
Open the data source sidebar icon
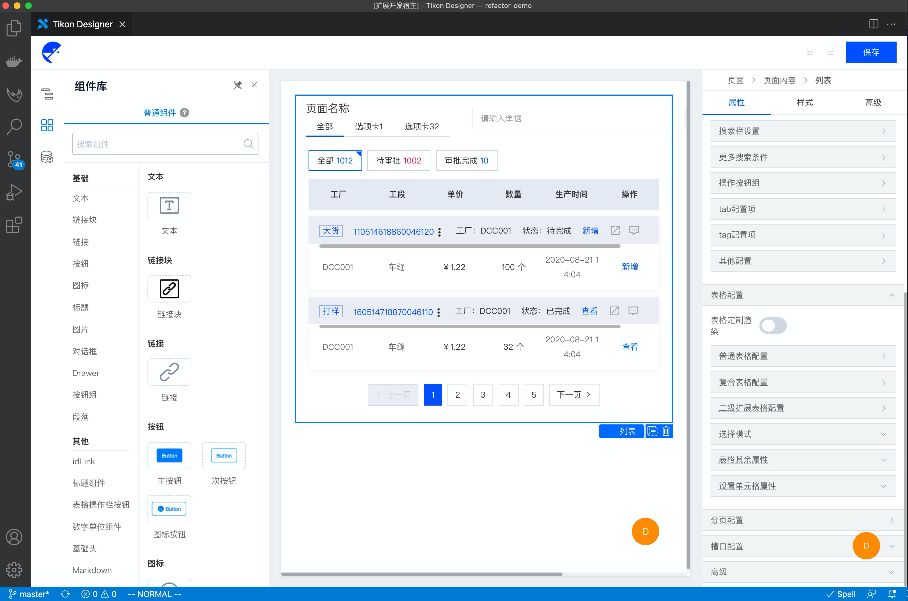pos(47,157)
